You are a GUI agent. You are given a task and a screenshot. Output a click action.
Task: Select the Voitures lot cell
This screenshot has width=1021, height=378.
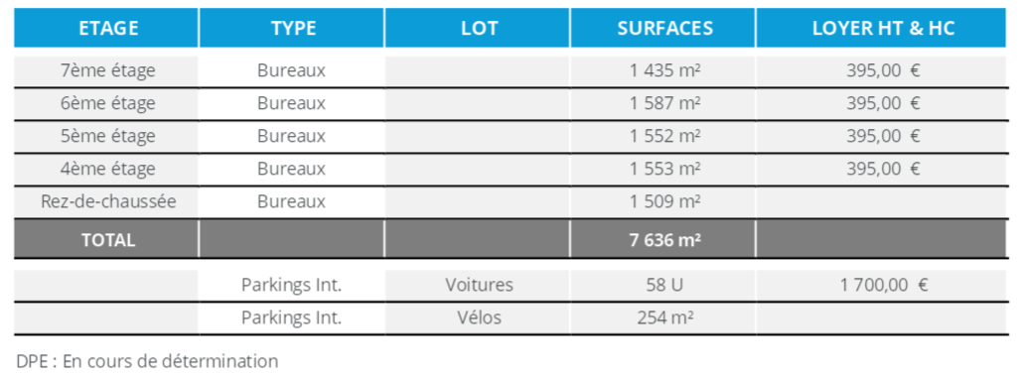478,285
